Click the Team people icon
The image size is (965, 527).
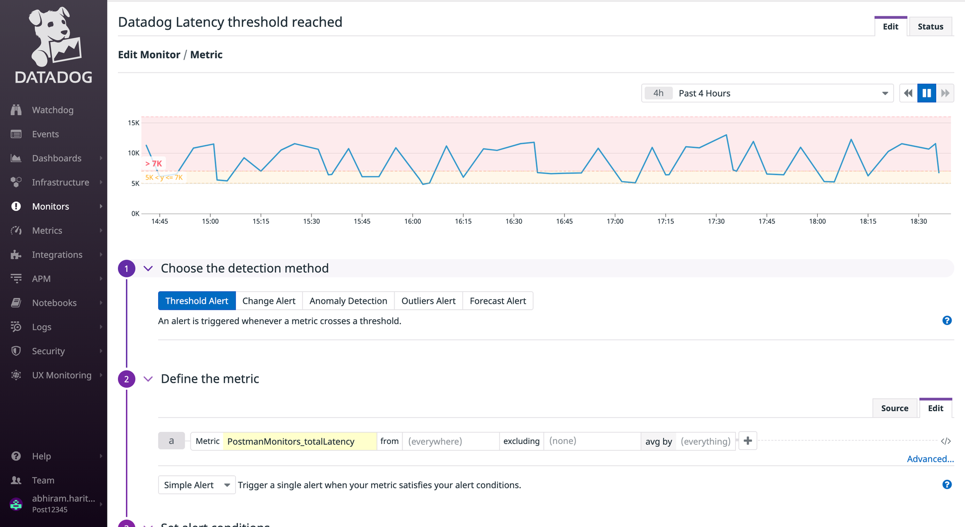click(x=16, y=480)
